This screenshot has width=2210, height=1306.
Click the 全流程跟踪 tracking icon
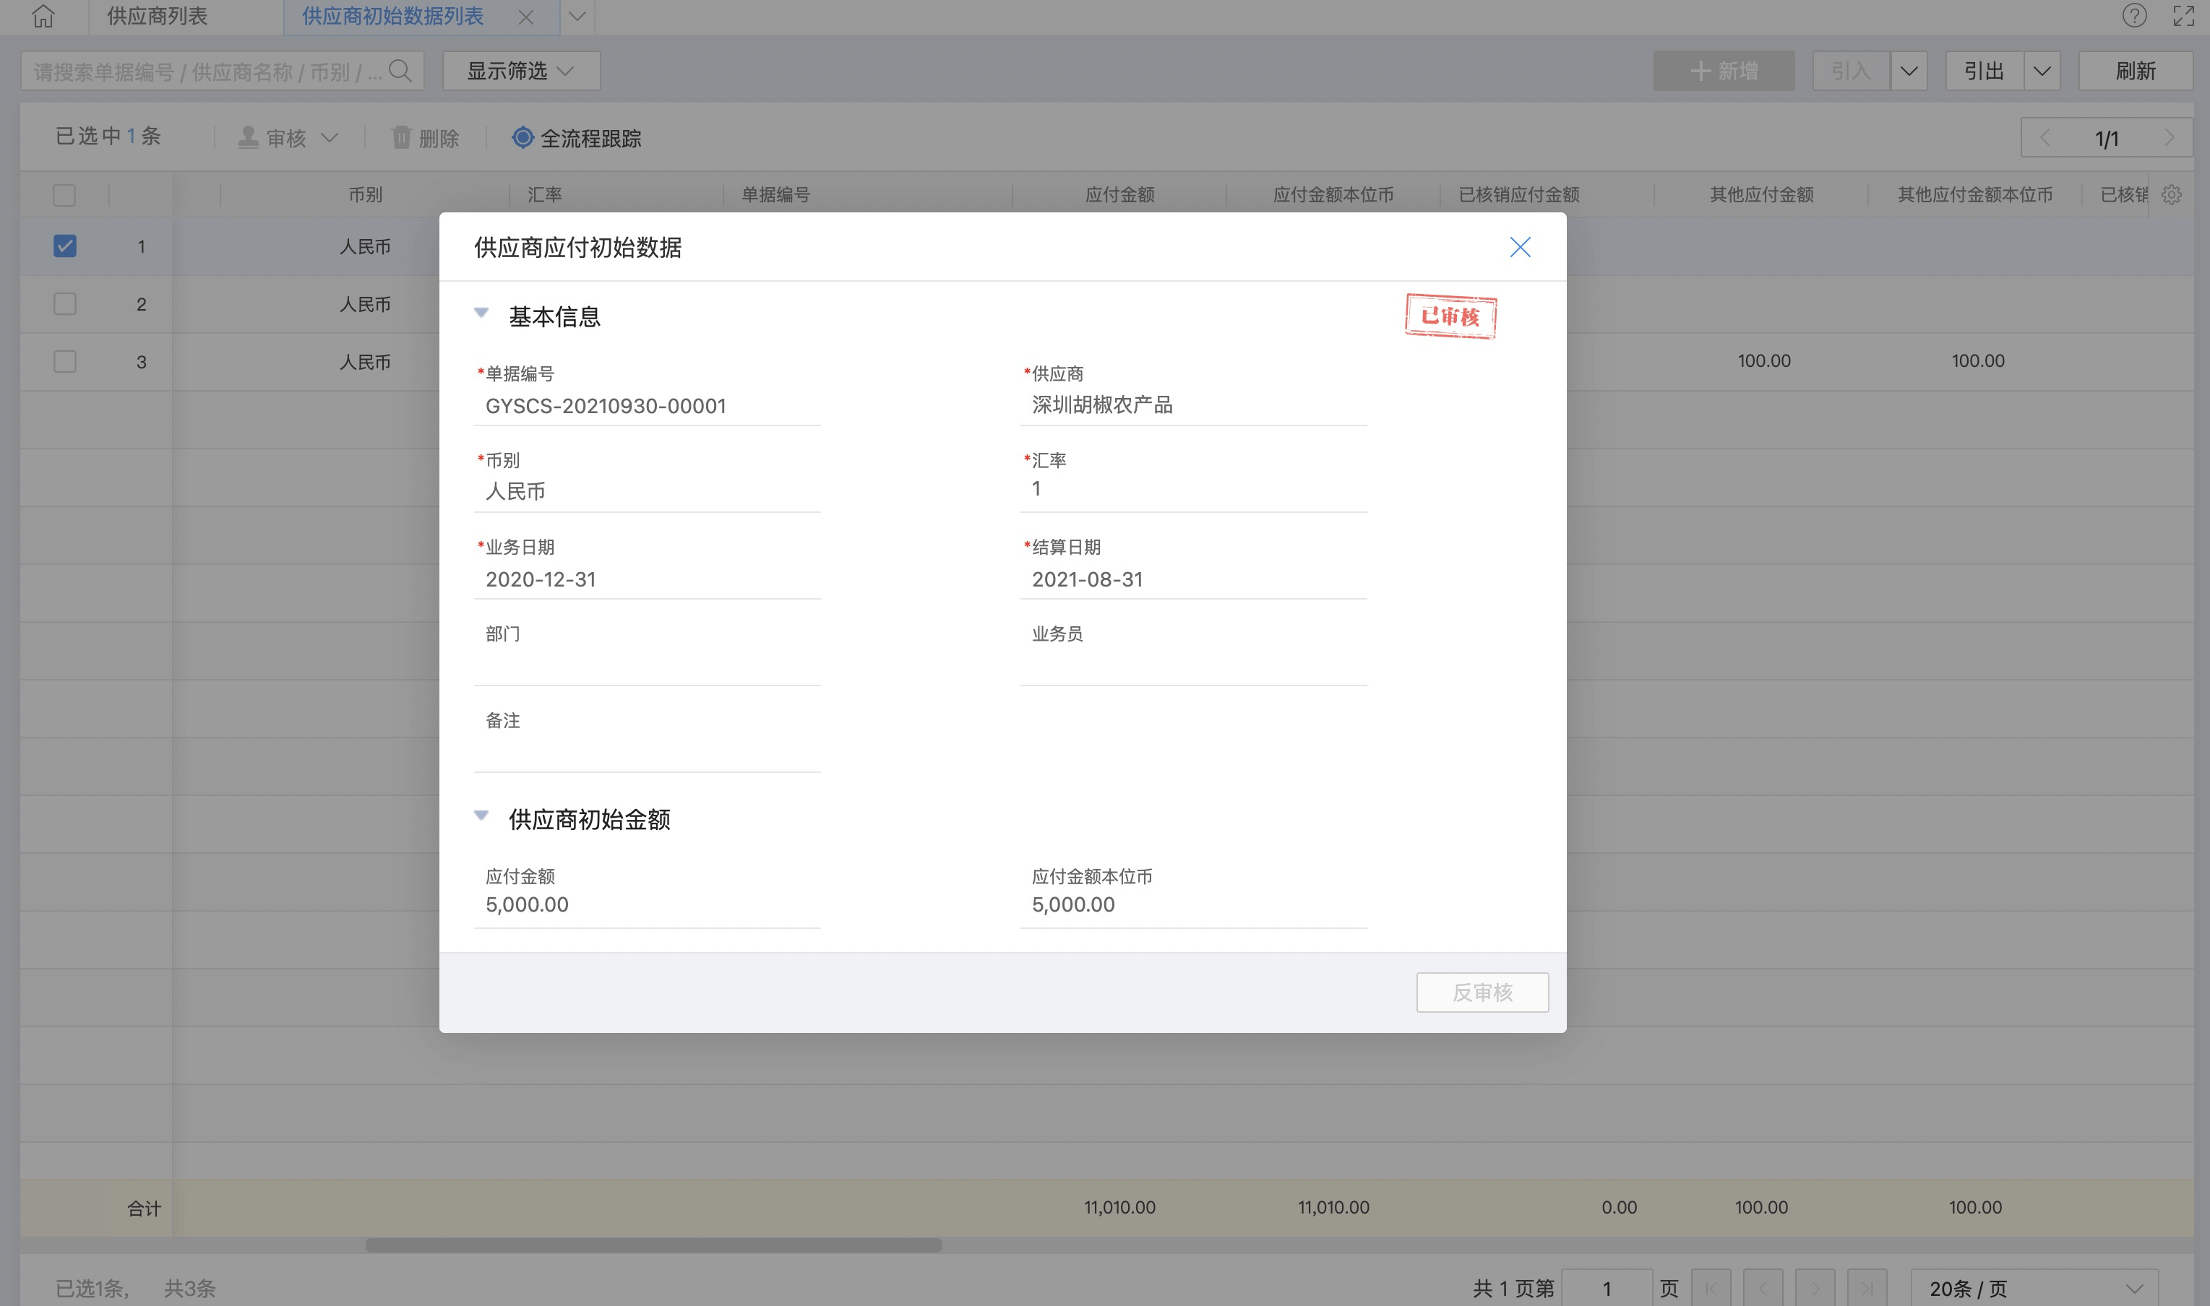(522, 137)
